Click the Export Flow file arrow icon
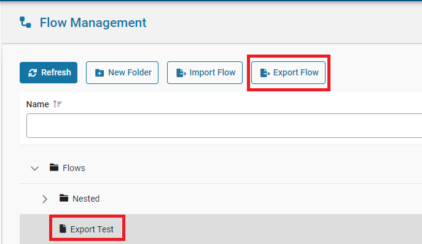The width and height of the screenshot is (422, 244). (x=265, y=72)
